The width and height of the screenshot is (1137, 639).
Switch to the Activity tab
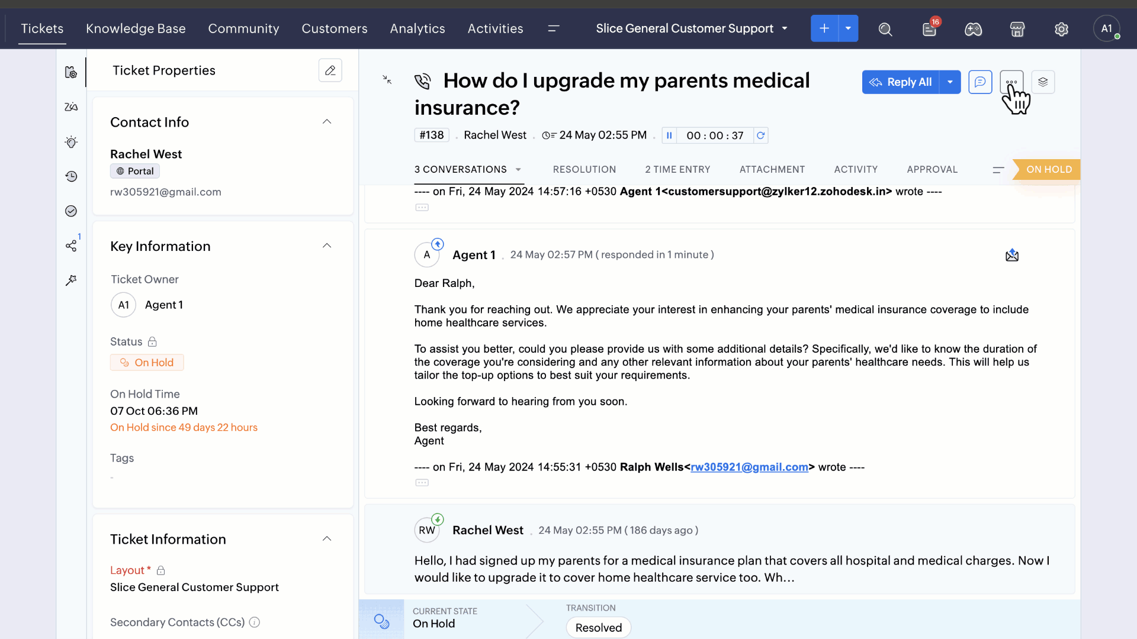[856, 169]
